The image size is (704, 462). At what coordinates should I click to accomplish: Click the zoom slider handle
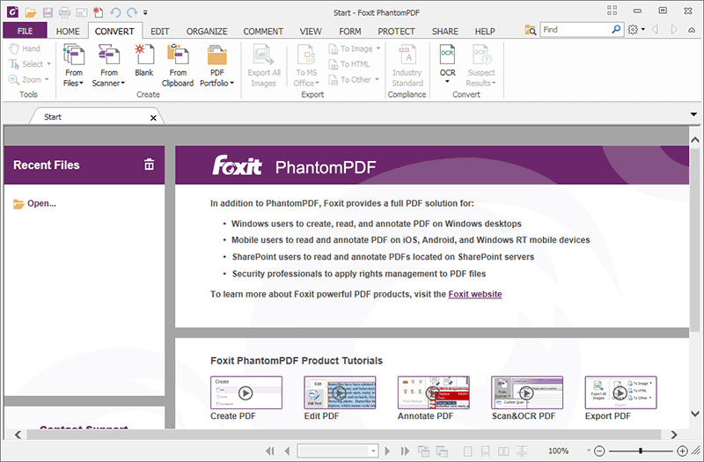641,451
